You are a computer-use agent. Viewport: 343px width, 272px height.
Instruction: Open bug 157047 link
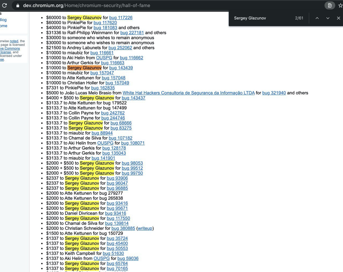(x=102, y=73)
